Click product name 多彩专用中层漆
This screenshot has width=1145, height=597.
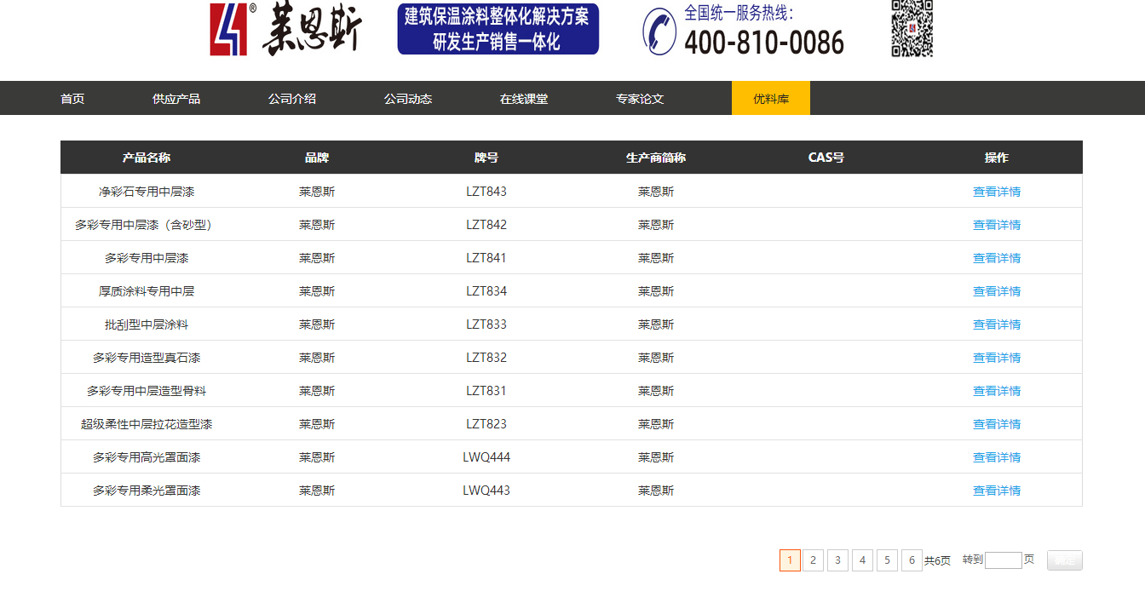point(147,258)
